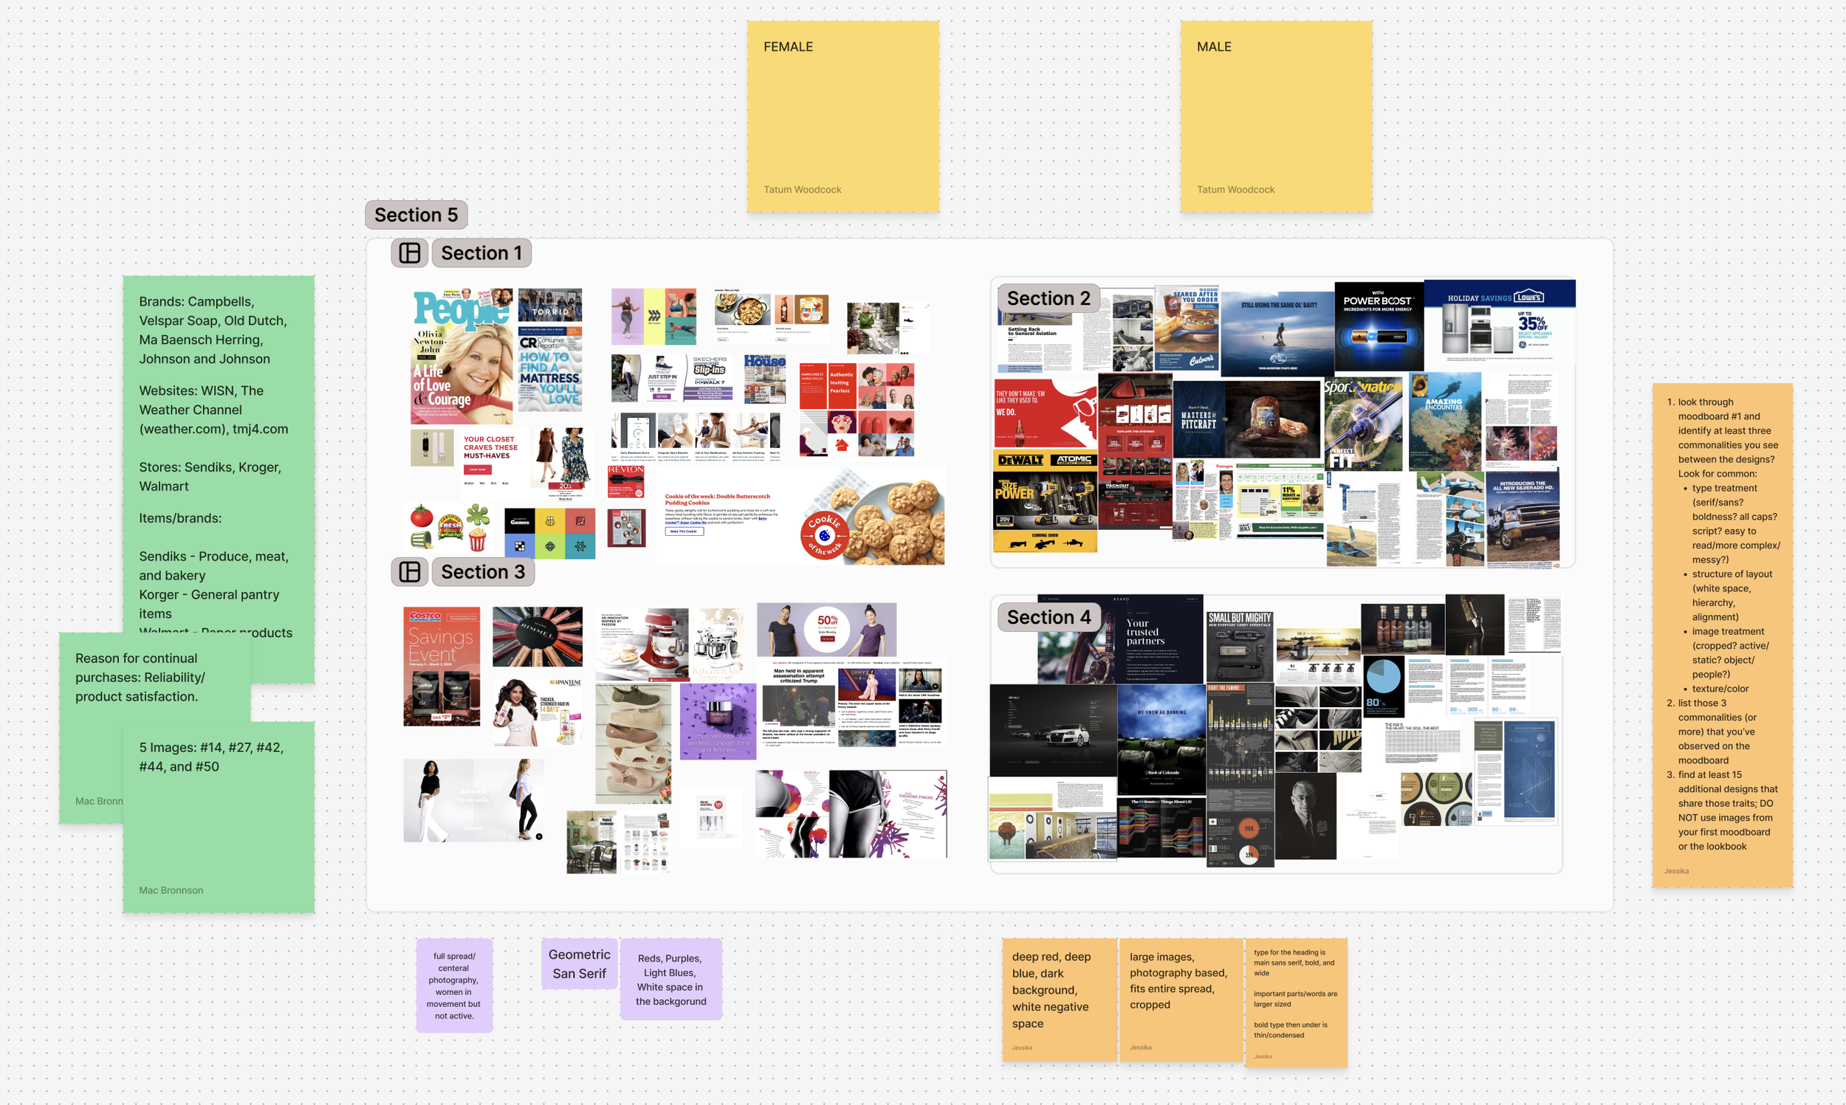The height and width of the screenshot is (1105, 1846).
Task: Click the yellow FEMALE sticky note
Action: pyautogui.click(x=843, y=115)
